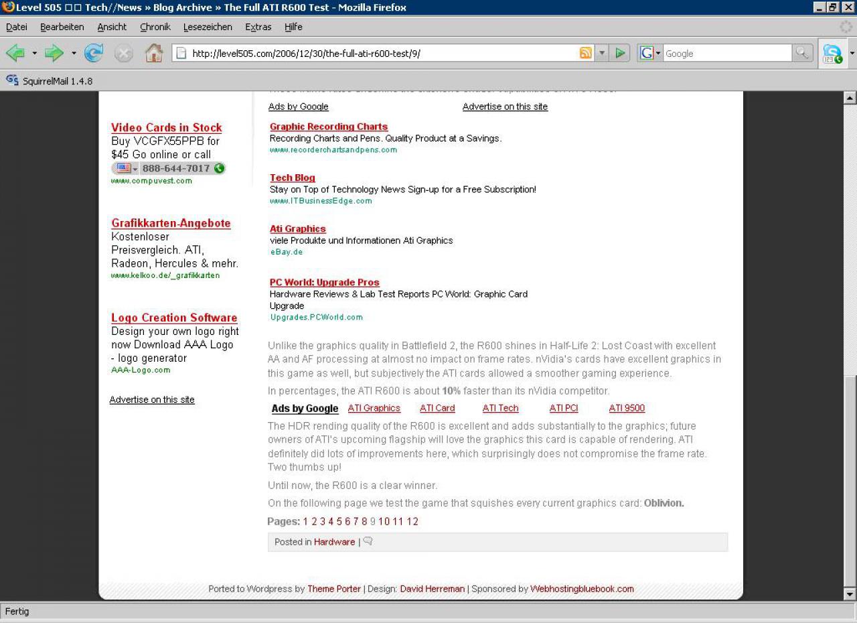The width and height of the screenshot is (857, 623).
Task: Visit the Theme Porter footer link
Action: (334, 589)
